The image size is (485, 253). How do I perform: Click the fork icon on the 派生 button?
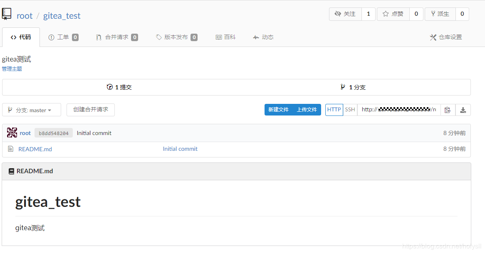[x=433, y=14]
